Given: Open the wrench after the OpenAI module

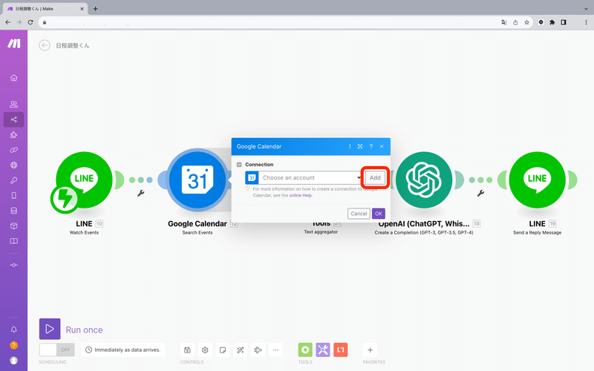Looking at the screenshot, I should [480, 194].
